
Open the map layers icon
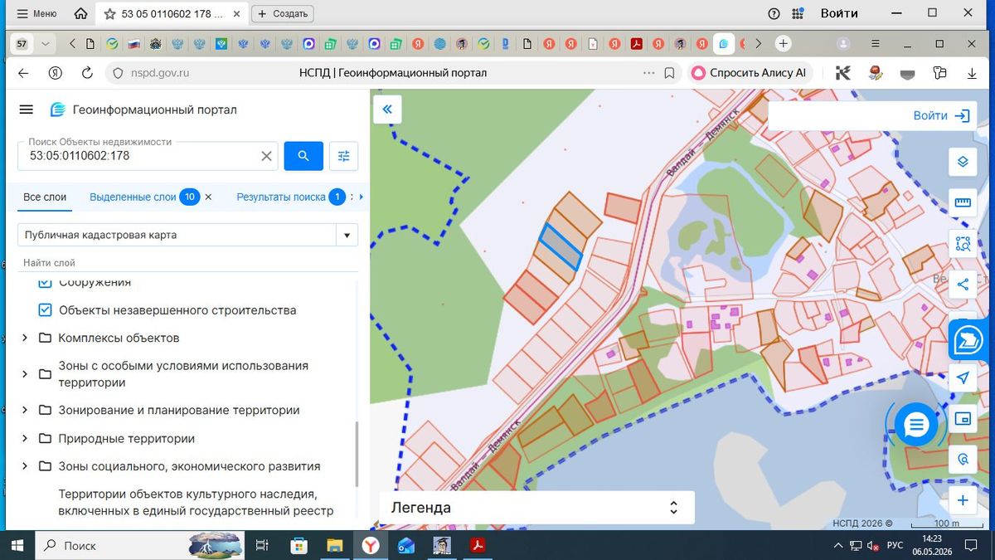[x=963, y=162]
